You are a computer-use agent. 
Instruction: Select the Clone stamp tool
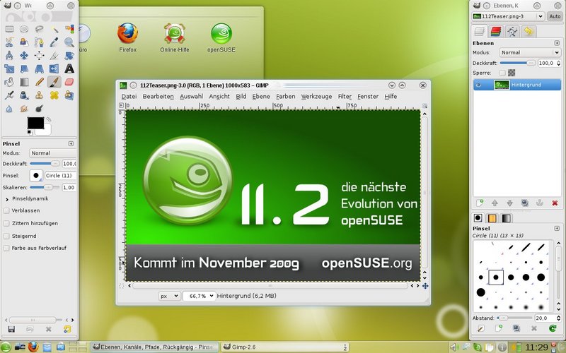(x=40, y=95)
